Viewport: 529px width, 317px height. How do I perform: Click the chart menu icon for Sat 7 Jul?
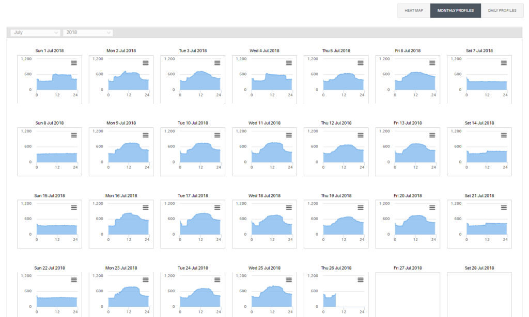[x=504, y=63]
